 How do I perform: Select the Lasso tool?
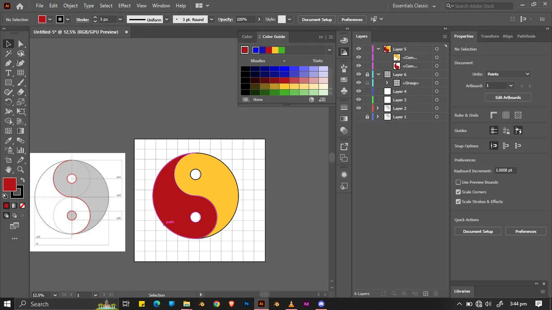pos(21,54)
